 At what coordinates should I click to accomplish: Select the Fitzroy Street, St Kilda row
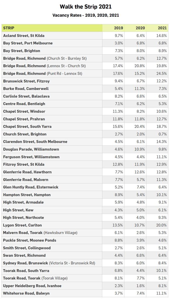pos(85,164)
